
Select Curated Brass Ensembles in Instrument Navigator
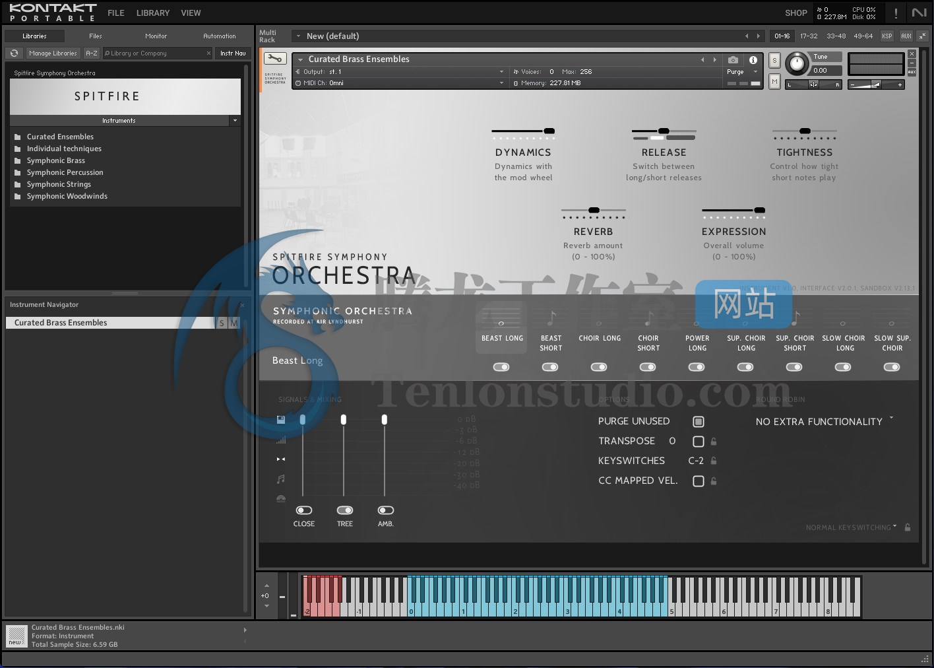tap(111, 323)
